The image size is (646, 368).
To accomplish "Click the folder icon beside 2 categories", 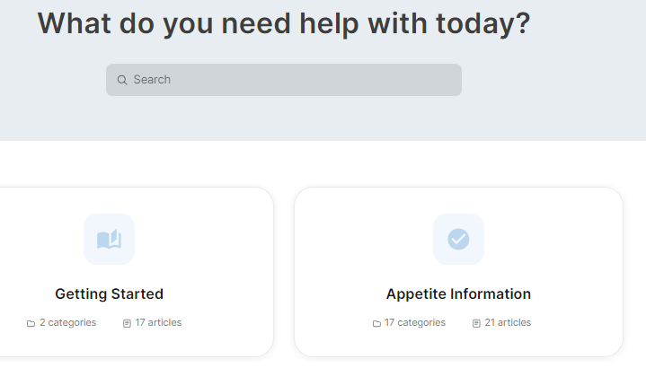I will click(x=31, y=323).
